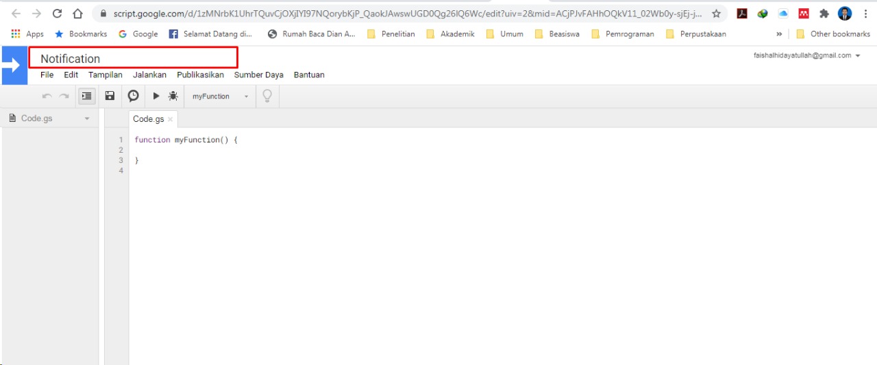Click the Apps Script blue arrow logo
The height and width of the screenshot is (365, 877).
point(14,66)
